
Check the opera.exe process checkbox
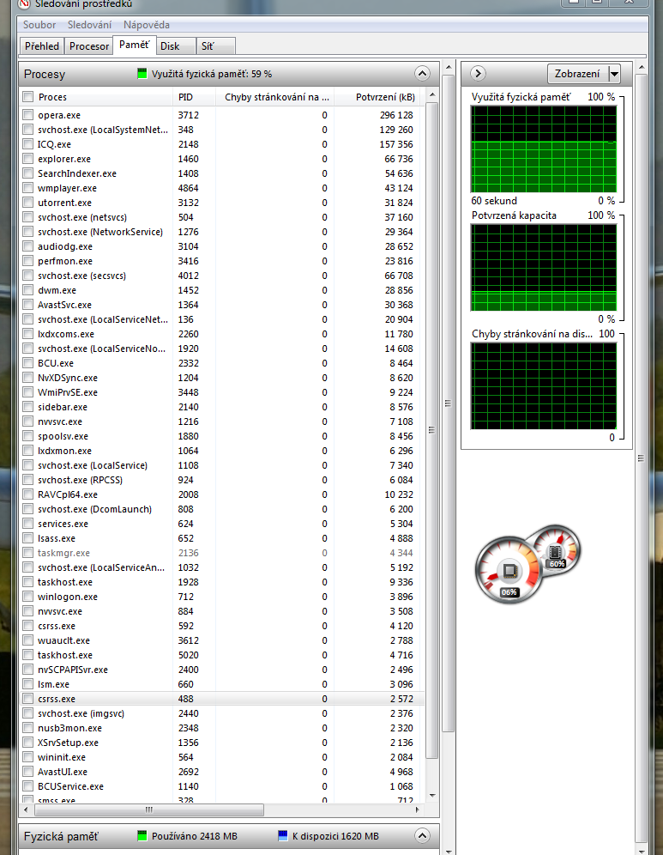(27, 115)
